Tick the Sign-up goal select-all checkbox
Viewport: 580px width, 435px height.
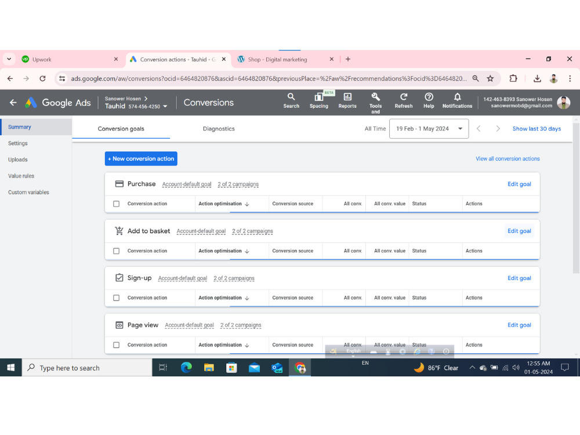pyautogui.click(x=117, y=298)
